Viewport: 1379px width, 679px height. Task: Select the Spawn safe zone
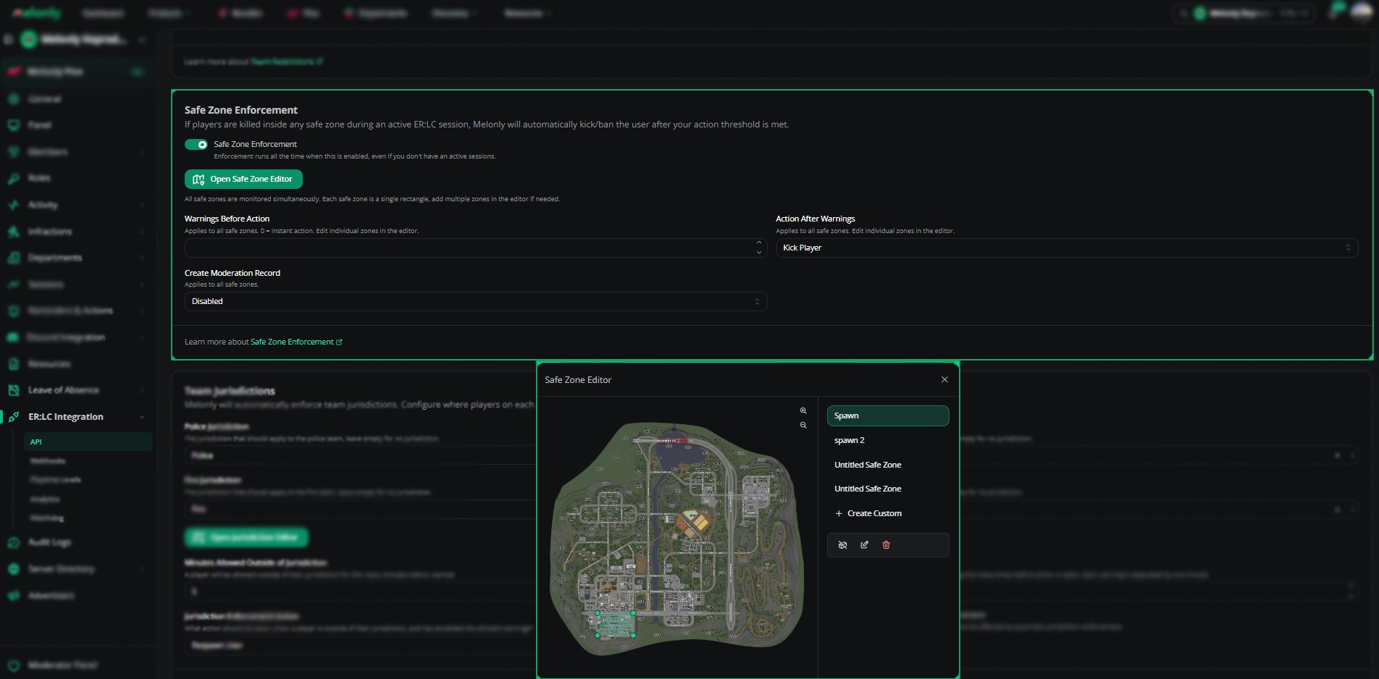pyautogui.click(x=888, y=416)
